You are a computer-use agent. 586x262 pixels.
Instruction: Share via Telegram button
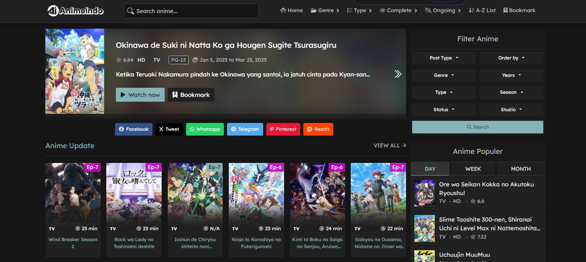coord(245,129)
